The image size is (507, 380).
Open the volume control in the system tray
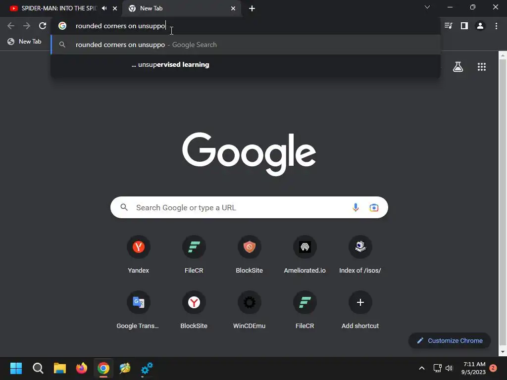(x=449, y=368)
